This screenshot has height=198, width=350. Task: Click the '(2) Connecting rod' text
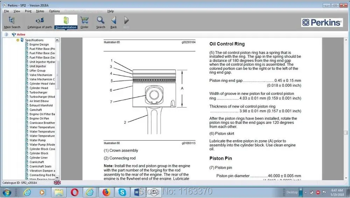tap(120, 158)
